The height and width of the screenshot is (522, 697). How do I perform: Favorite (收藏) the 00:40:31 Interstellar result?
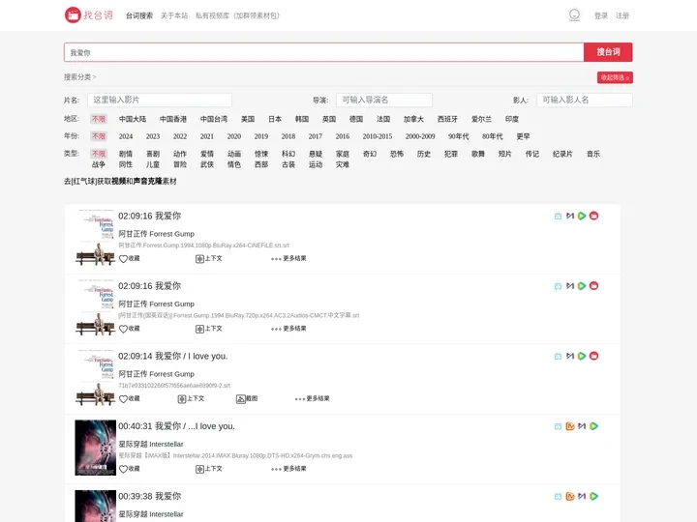130,469
